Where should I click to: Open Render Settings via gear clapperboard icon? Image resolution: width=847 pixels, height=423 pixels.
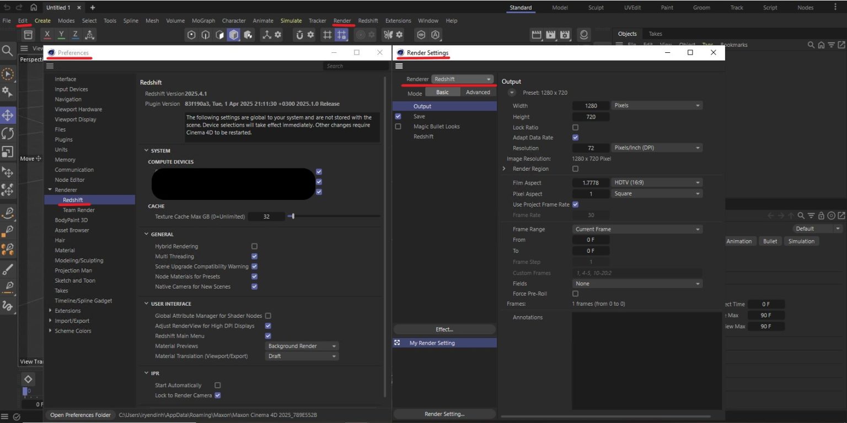pyautogui.click(x=564, y=35)
